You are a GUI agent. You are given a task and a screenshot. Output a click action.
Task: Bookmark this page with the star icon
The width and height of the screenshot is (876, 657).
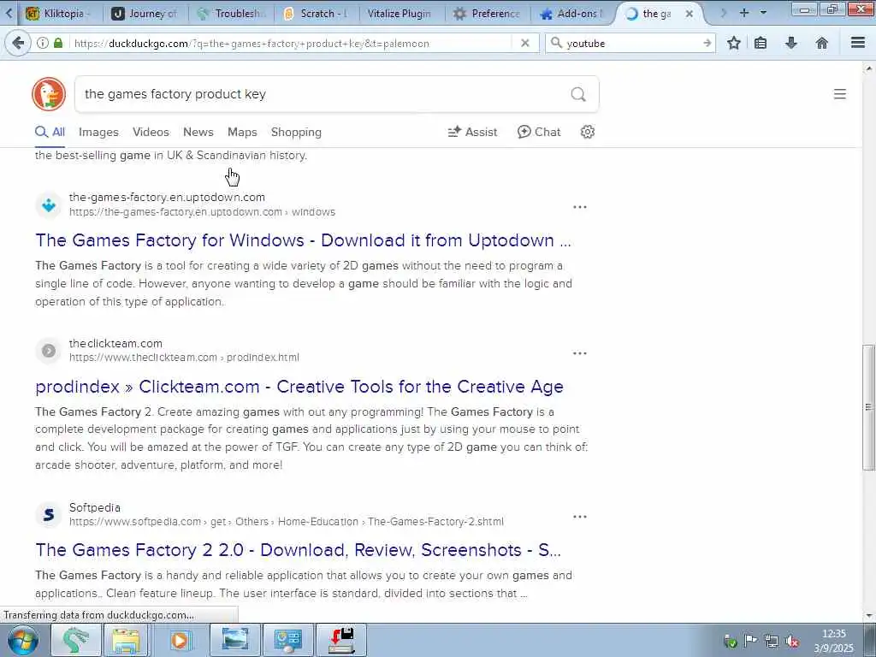pos(734,43)
